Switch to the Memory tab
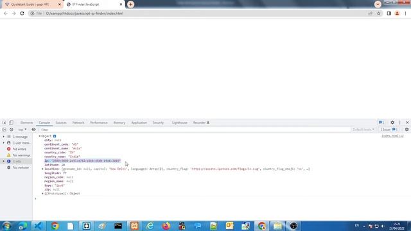 tap(119, 123)
